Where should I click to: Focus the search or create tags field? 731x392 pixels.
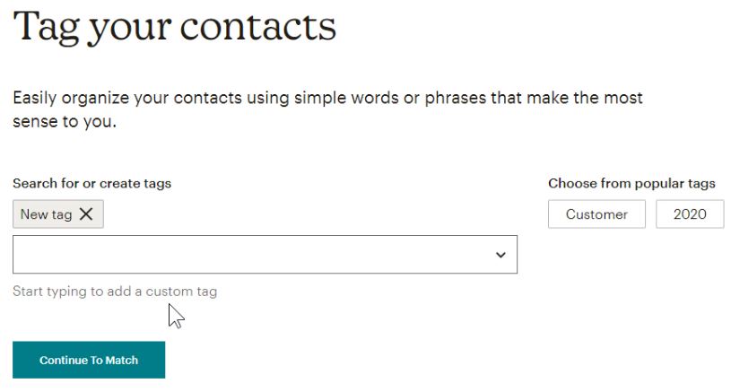tap(251, 255)
